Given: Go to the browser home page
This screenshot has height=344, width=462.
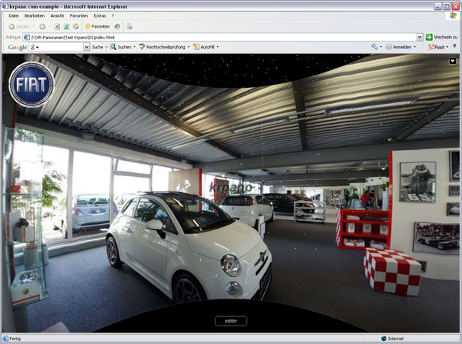Looking at the screenshot, I should coord(75,26).
